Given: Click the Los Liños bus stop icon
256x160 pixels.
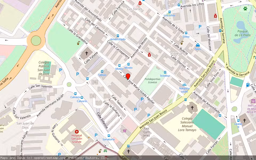Looking at the screenshot, I should (x=170, y=12).
